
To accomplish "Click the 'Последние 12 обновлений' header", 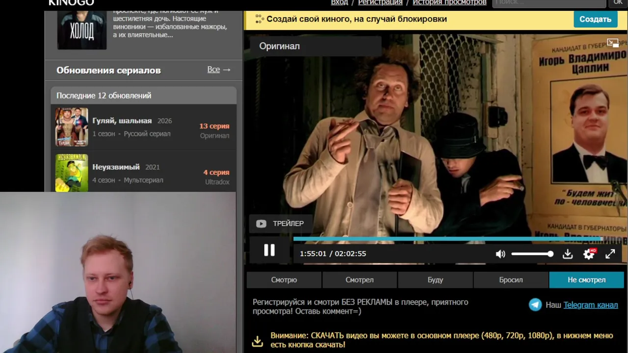I will tap(104, 96).
